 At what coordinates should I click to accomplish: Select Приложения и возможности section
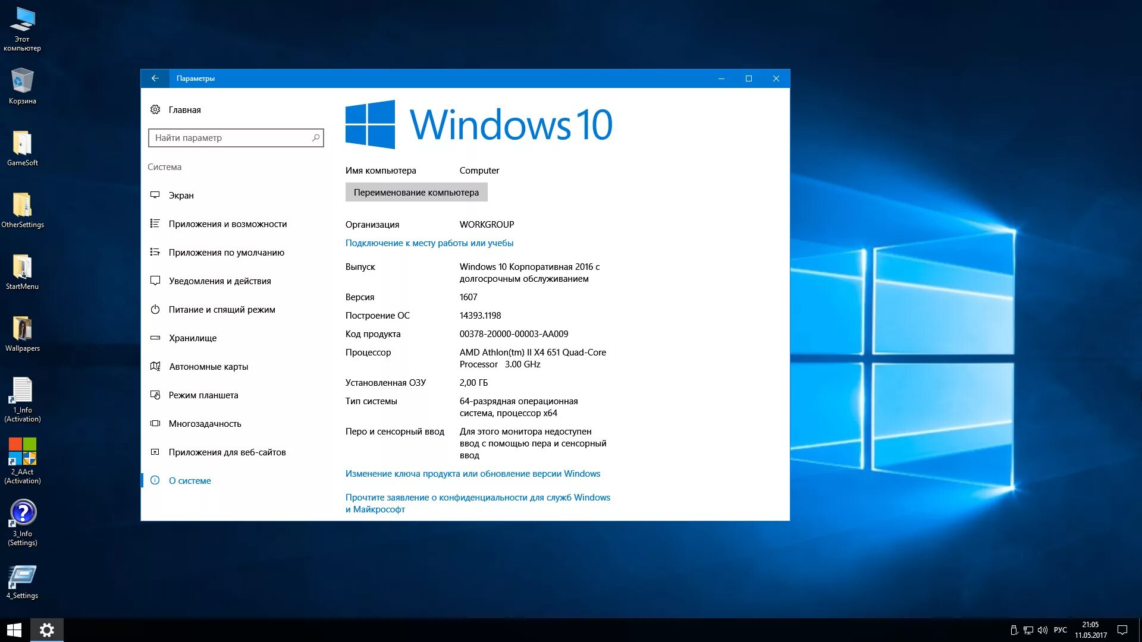(x=227, y=224)
